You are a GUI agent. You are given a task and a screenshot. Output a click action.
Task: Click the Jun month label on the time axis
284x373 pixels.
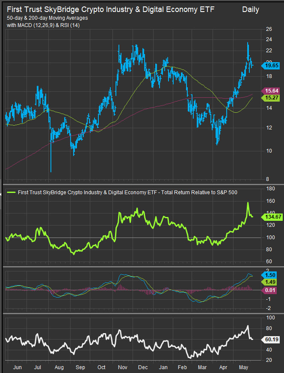pyautogui.click(x=17, y=367)
